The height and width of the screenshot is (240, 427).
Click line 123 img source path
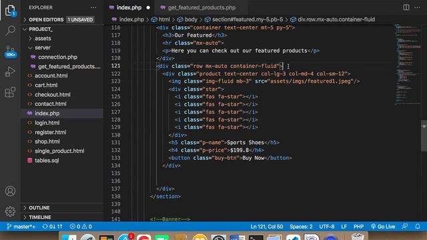[x=310, y=81]
